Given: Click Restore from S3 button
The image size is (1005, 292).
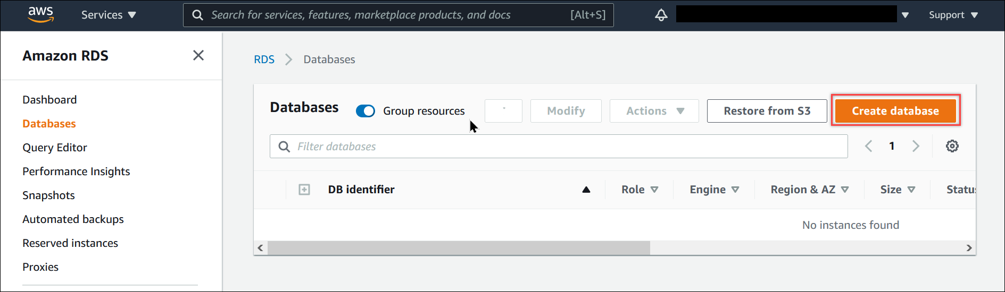Looking at the screenshot, I should (767, 111).
